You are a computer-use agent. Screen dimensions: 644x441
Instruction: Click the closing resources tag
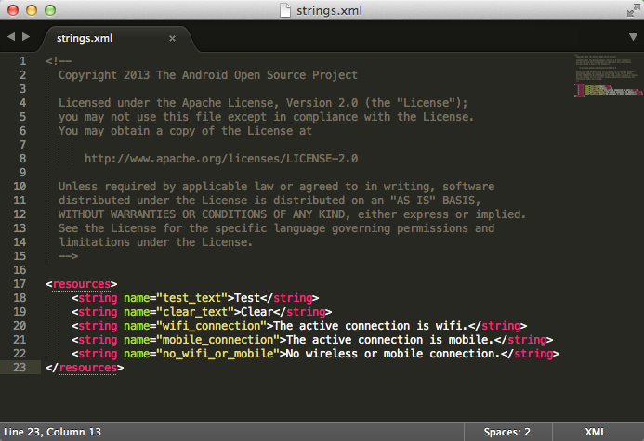tap(85, 368)
